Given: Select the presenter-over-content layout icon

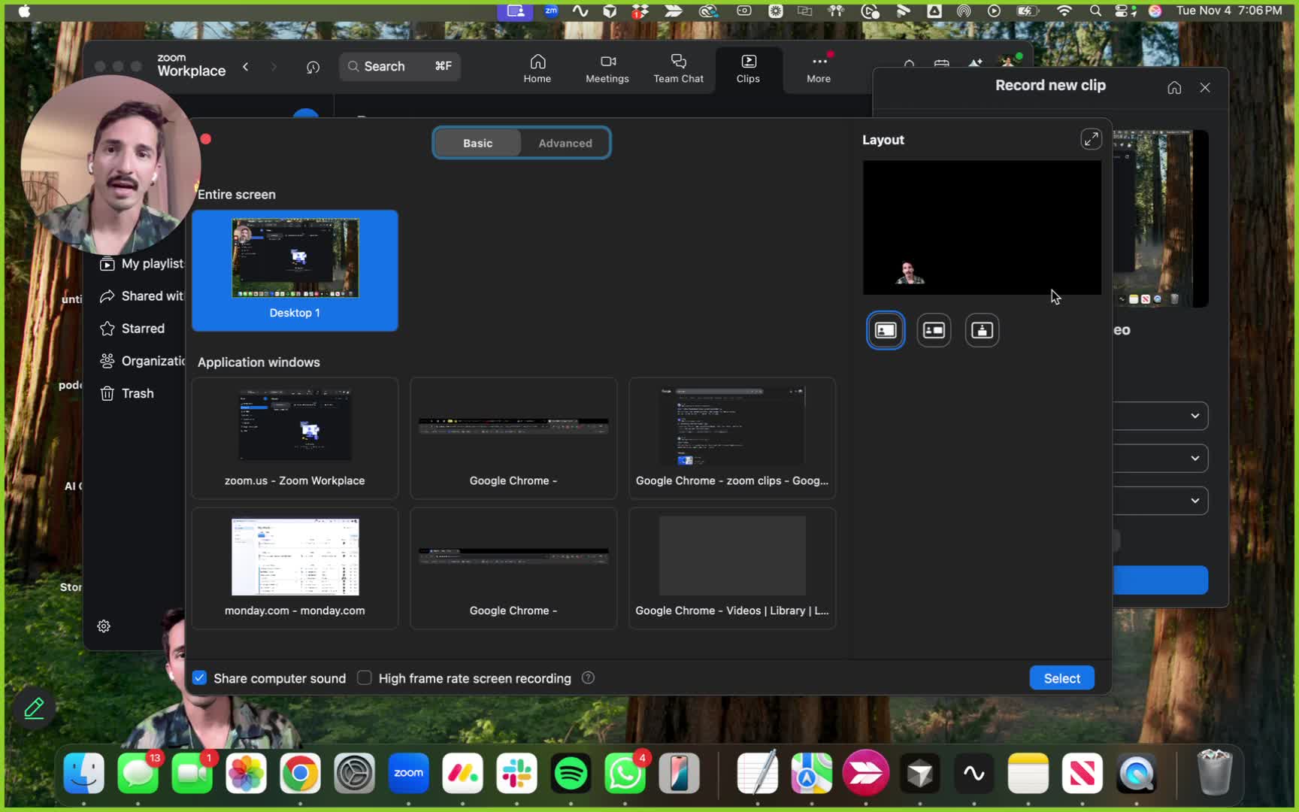Looking at the screenshot, I should [982, 330].
